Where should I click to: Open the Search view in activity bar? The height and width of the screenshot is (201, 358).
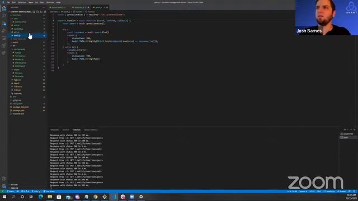pos(4,16)
